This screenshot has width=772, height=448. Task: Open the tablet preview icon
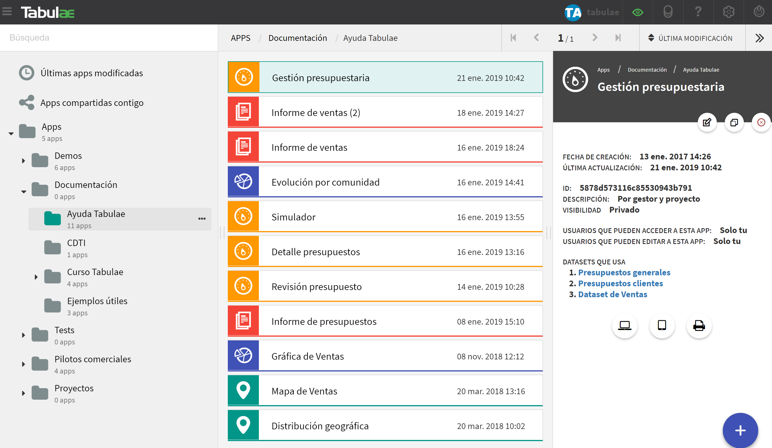(x=662, y=325)
